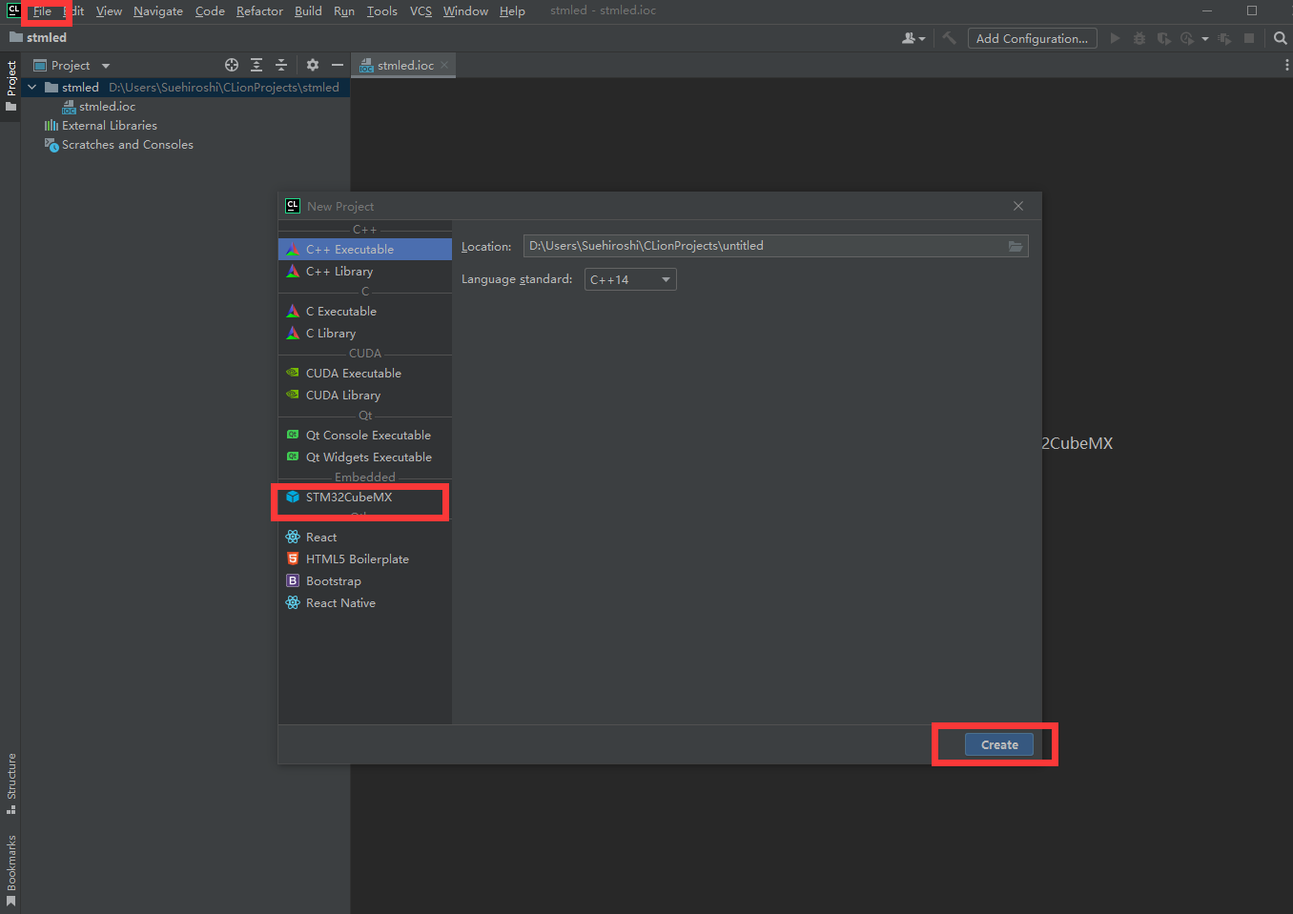
Task: Select STM32CubeMX project type
Action: pos(365,497)
